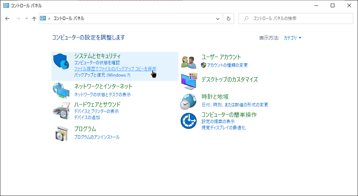Click the コントロール パネルの検索 search field

point(296,19)
